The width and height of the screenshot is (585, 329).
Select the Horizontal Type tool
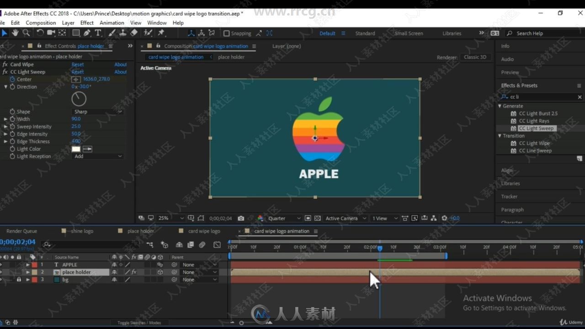tap(98, 33)
